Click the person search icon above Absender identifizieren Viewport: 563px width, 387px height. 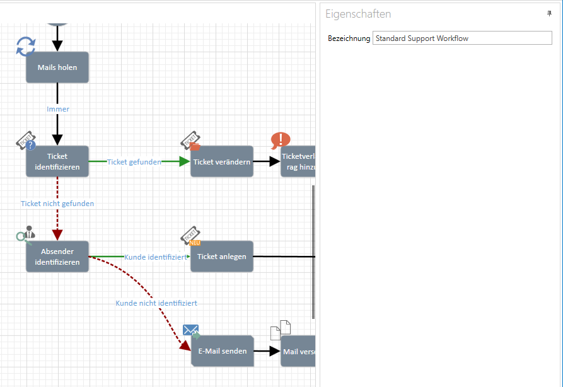coord(26,234)
